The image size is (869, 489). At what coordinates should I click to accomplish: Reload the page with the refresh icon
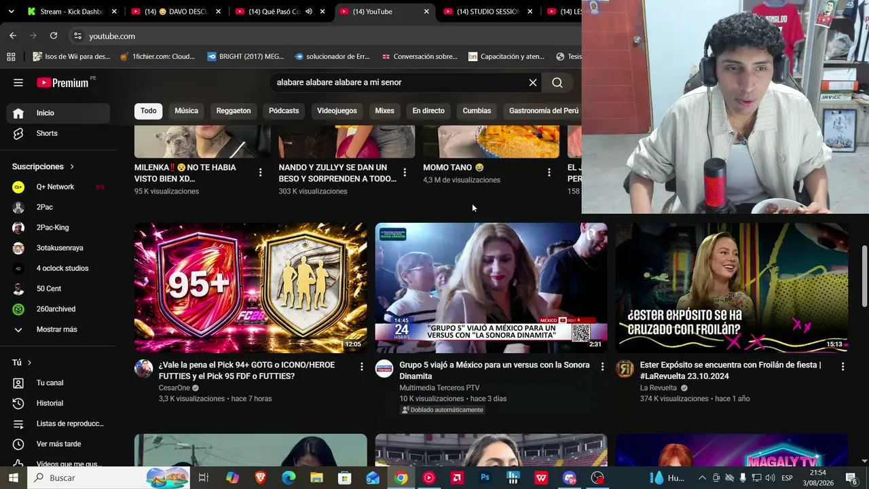click(54, 36)
